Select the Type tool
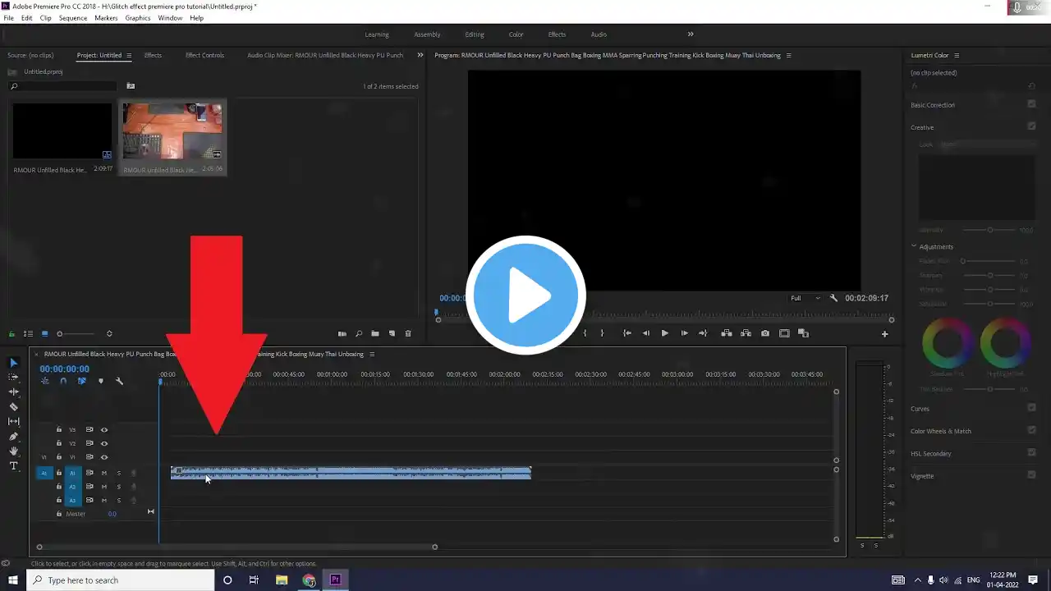This screenshot has width=1051, height=591. coord(13,466)
